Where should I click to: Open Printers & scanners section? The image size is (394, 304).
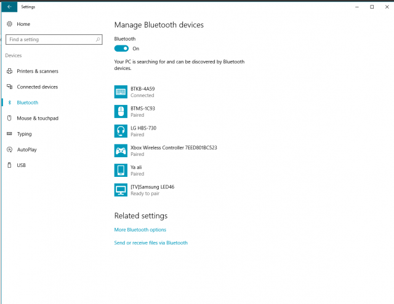coord(38,71)
